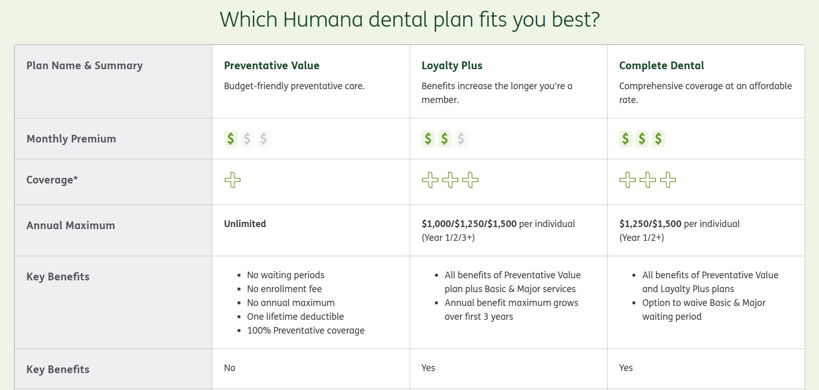Click the $1,000/$1,250/$1,500 per individual text
Screen dimensions: 819x390
[x=498, y=224]
